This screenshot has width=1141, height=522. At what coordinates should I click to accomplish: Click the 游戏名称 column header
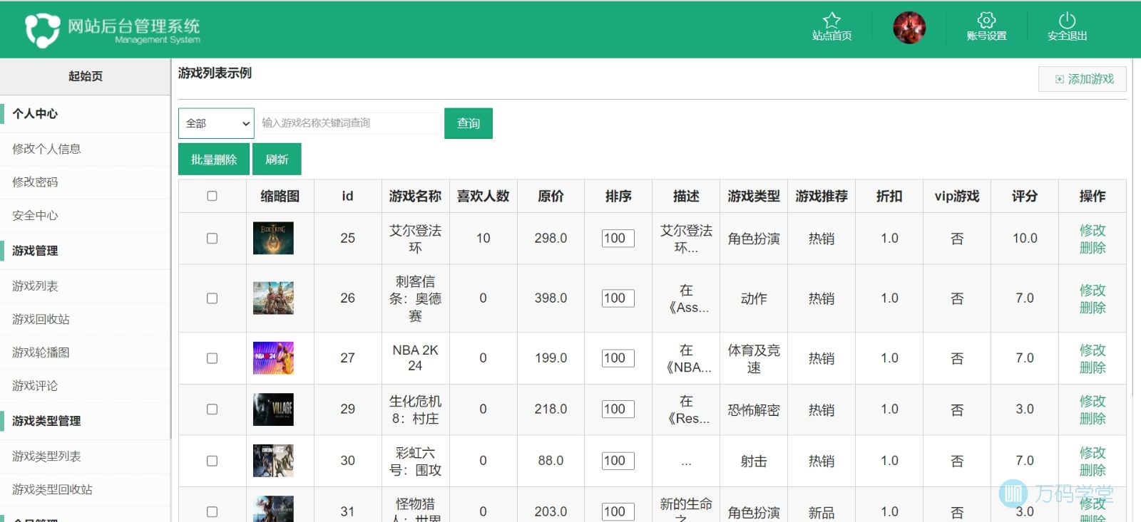pos(415,196)
